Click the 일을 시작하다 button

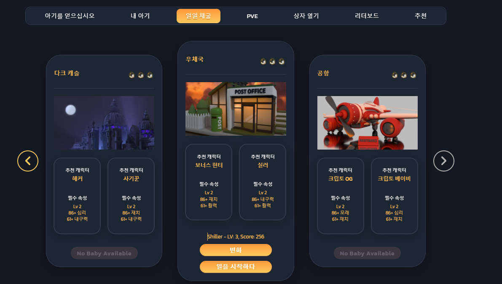tap(236, 267)
